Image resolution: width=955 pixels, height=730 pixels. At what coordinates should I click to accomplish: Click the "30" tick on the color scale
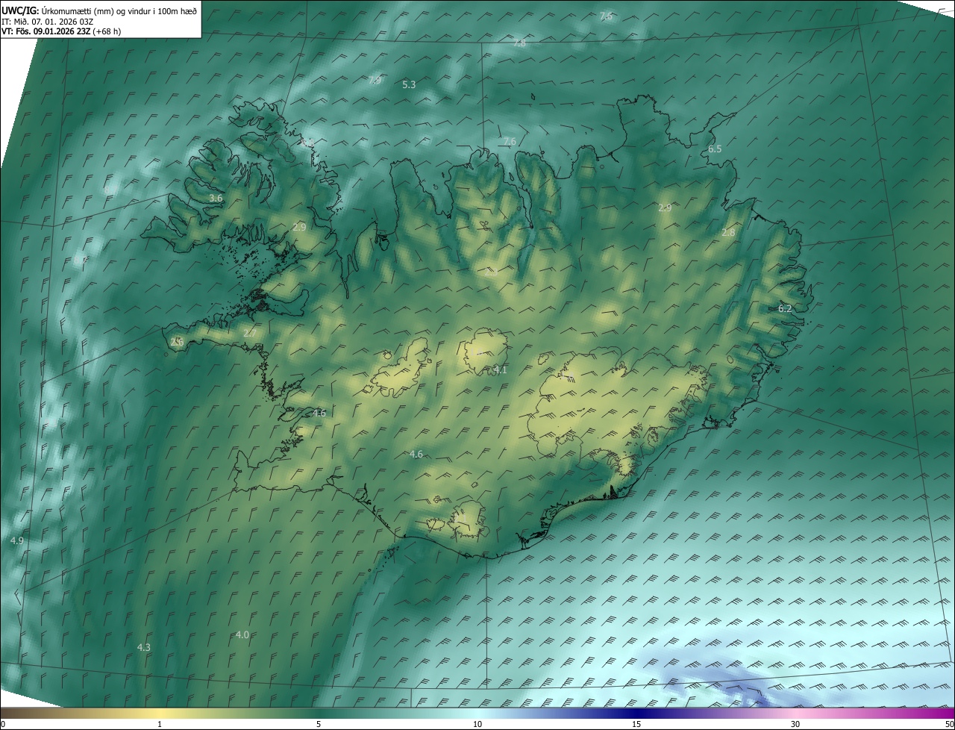click(x=795, y=725)
